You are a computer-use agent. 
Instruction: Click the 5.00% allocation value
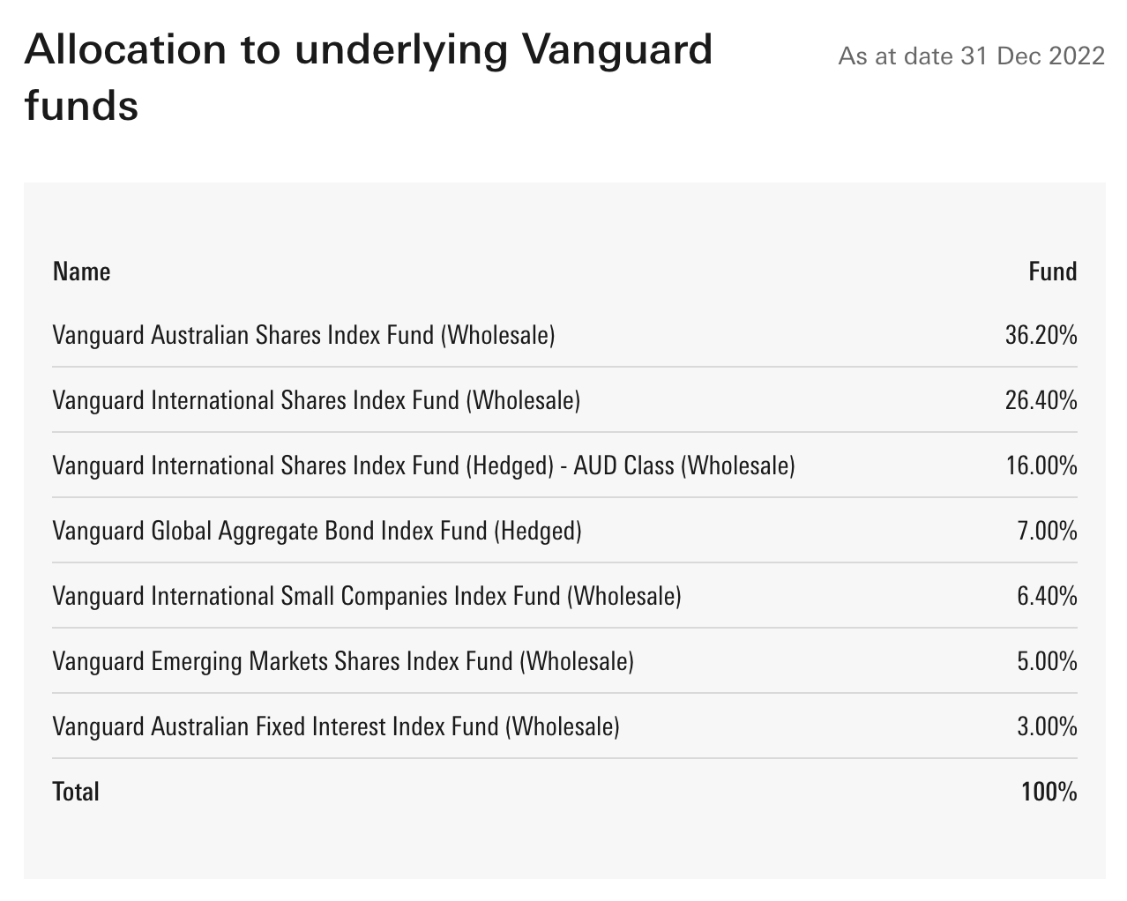[1047, 661]
